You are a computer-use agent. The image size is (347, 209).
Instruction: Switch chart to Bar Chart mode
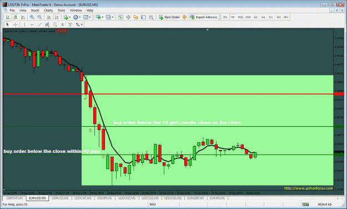point(8,17)
